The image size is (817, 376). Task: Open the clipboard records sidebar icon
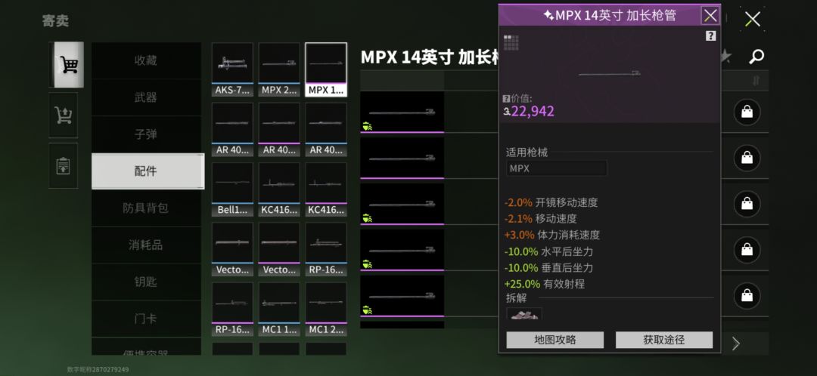click(63, 166)
